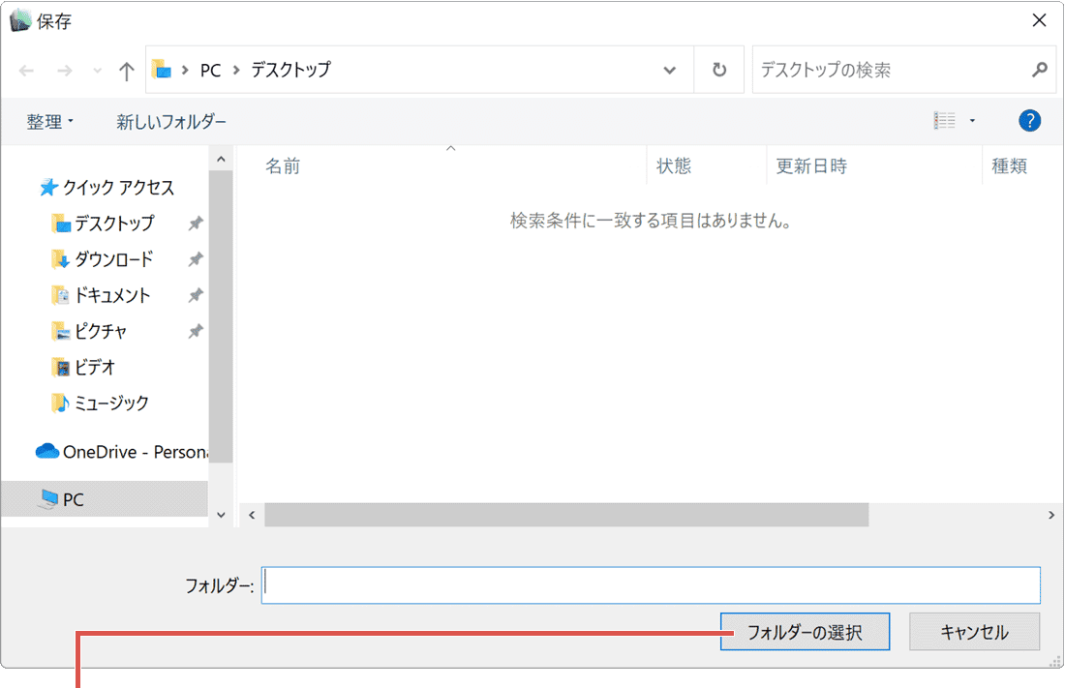Toggle name sorting via the 名前 column chevron
This screenshot has height=688, width=1065.
tap(450, 149)
